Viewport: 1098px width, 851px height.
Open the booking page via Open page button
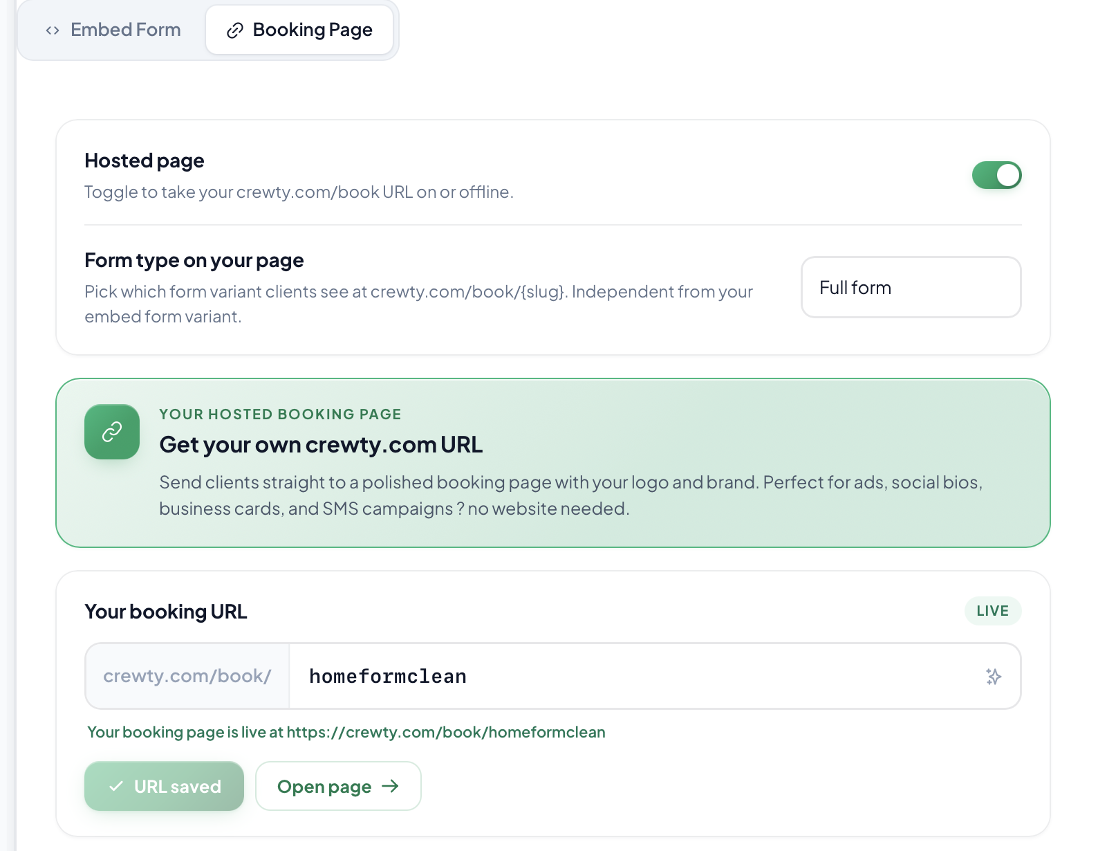tap(338, 786)
